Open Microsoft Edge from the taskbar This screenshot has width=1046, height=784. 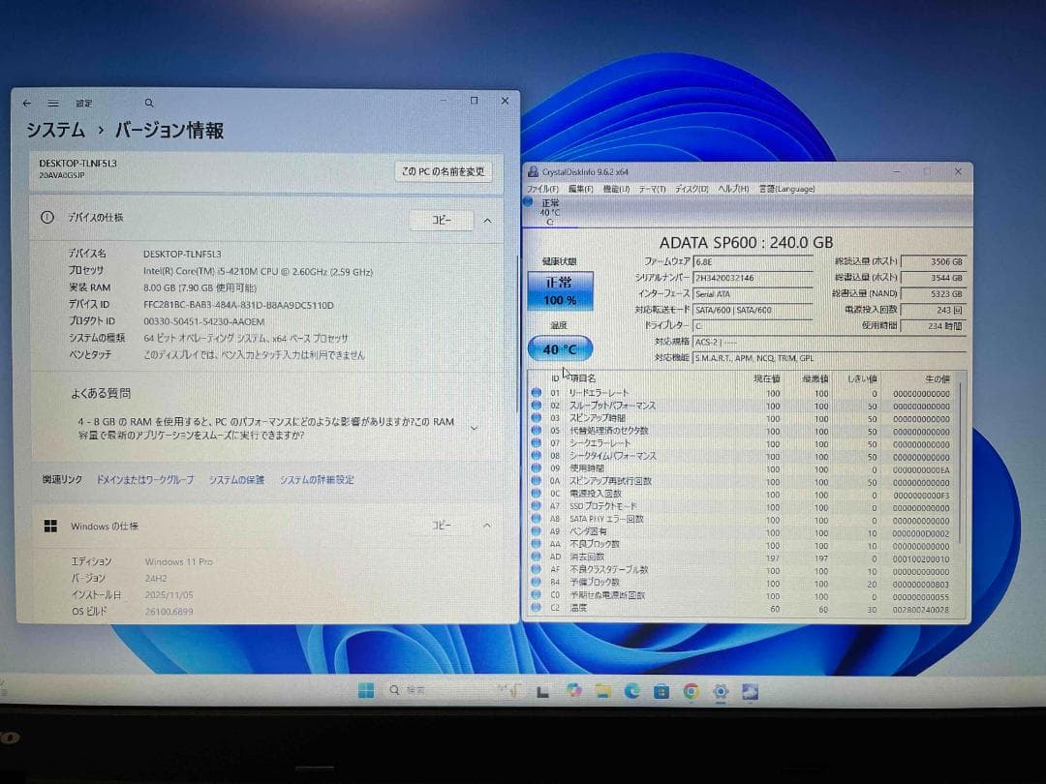[632, 691]
